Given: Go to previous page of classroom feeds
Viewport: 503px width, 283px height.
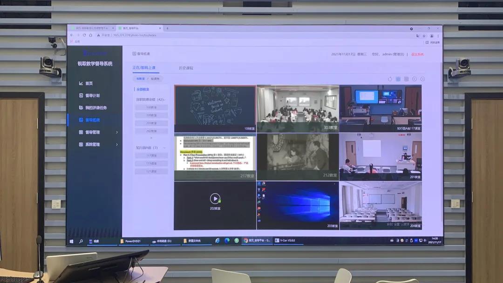Looking at the screenshot, I should (415, 79).
